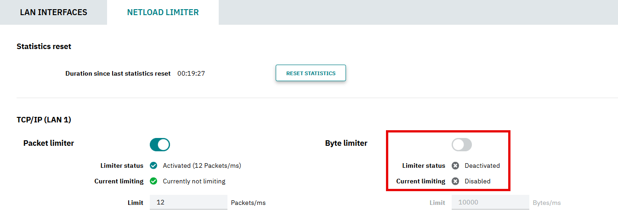Turn off the Packet limiter toggle
The width and height of the screenshot is (618, 215).
pyautogui.click(x=160, y=145)
